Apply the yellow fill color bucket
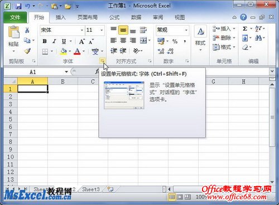 coord(64,51)
